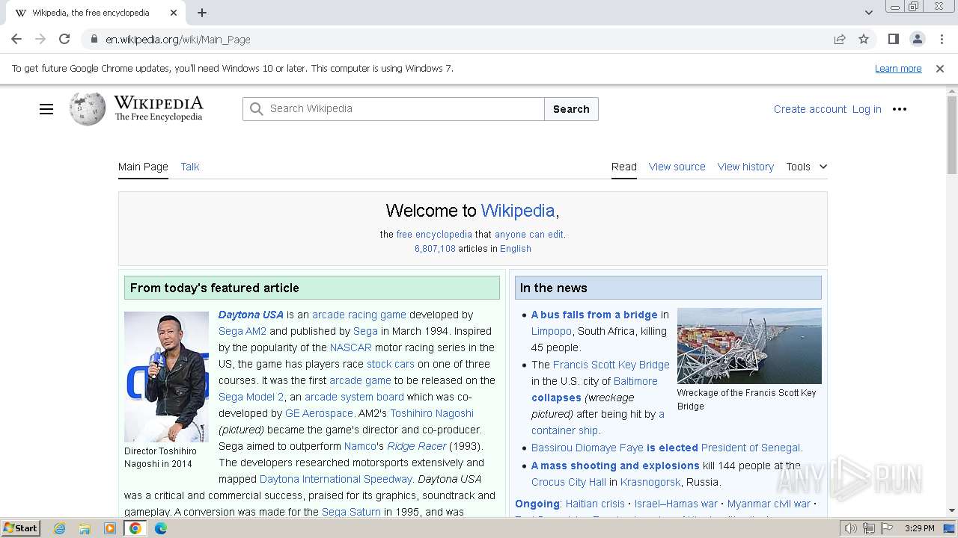Click Learn more in update bar
958x538 pixels.
898,69
